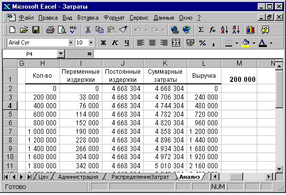Open the Вставка menu
Screen dimensions: 286x195
click(x=88, y=18)
